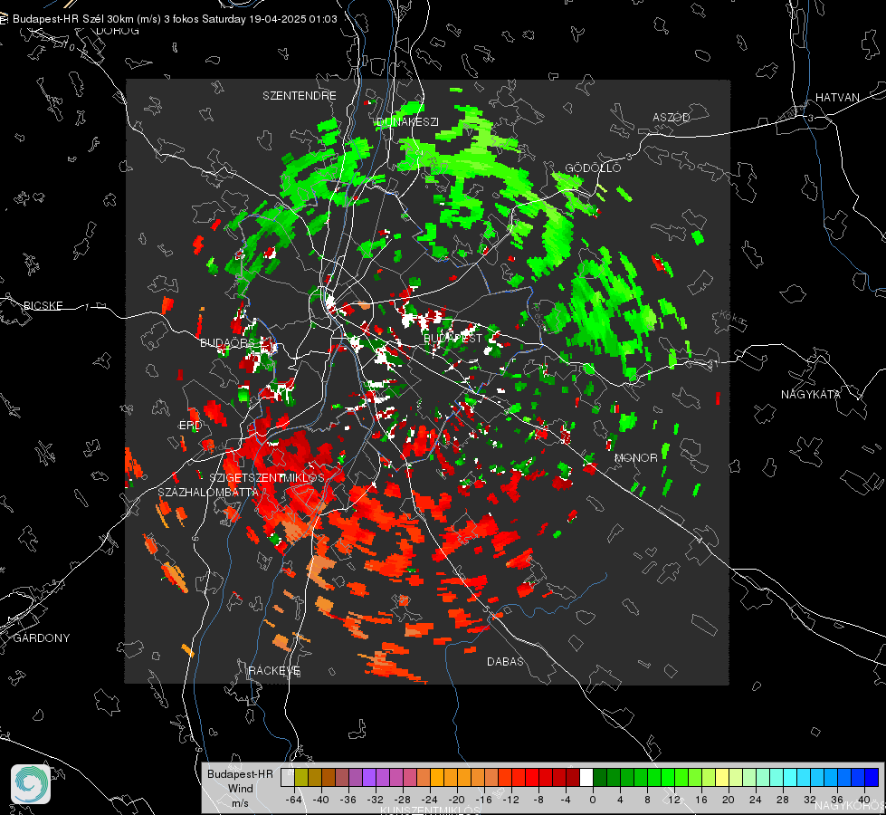Click the olive swatch next to the -64 tick
The height and width of the screenshot is (815, 886).
click(301, 778)
